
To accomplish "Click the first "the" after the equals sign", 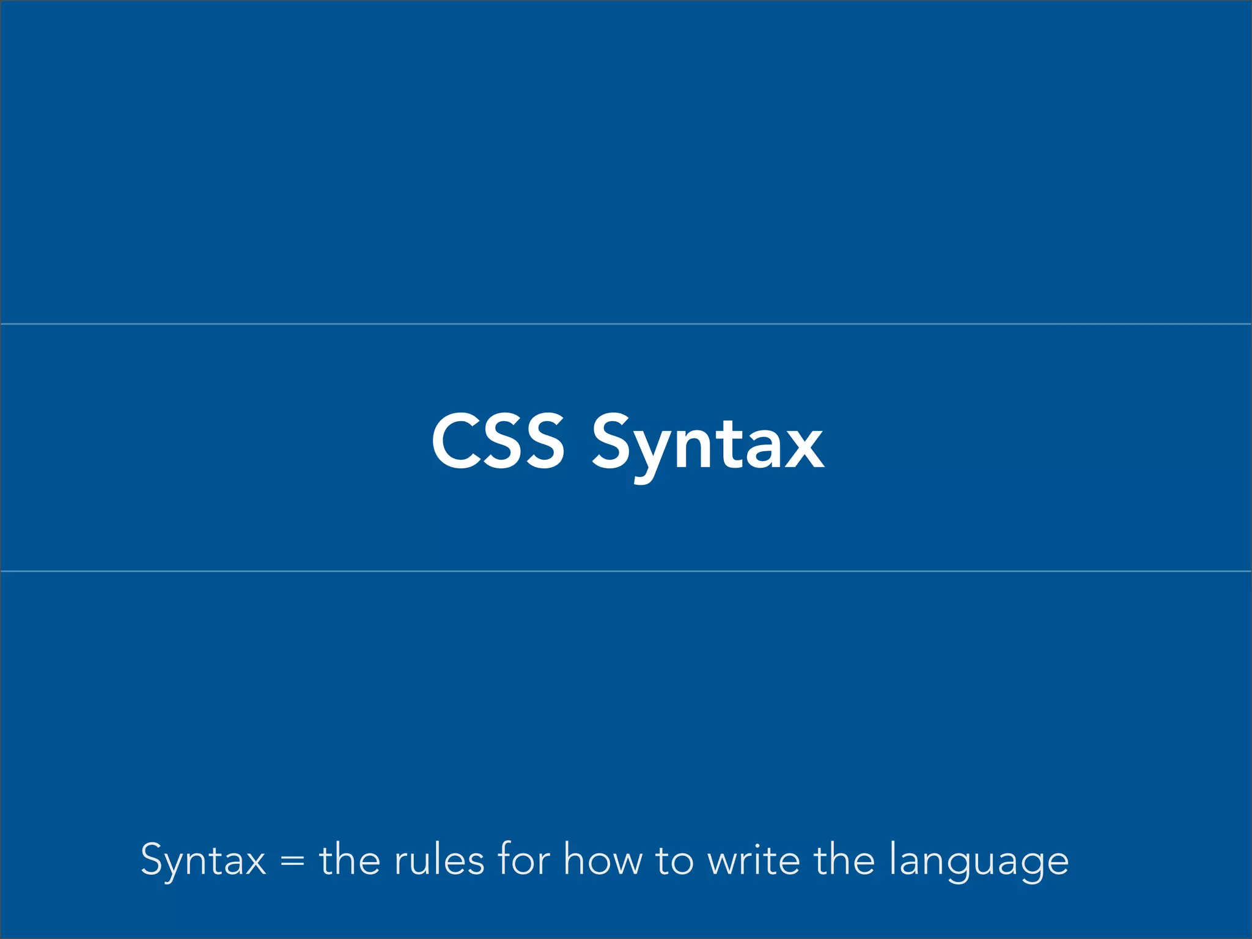I will (349, 860).
